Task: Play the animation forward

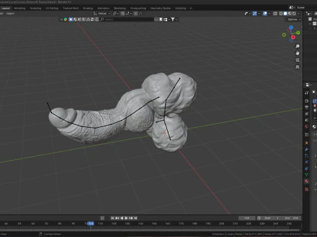Action: click(126, 218)
